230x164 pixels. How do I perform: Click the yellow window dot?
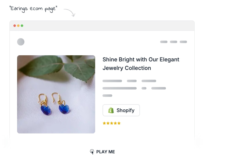coord(18,26)
